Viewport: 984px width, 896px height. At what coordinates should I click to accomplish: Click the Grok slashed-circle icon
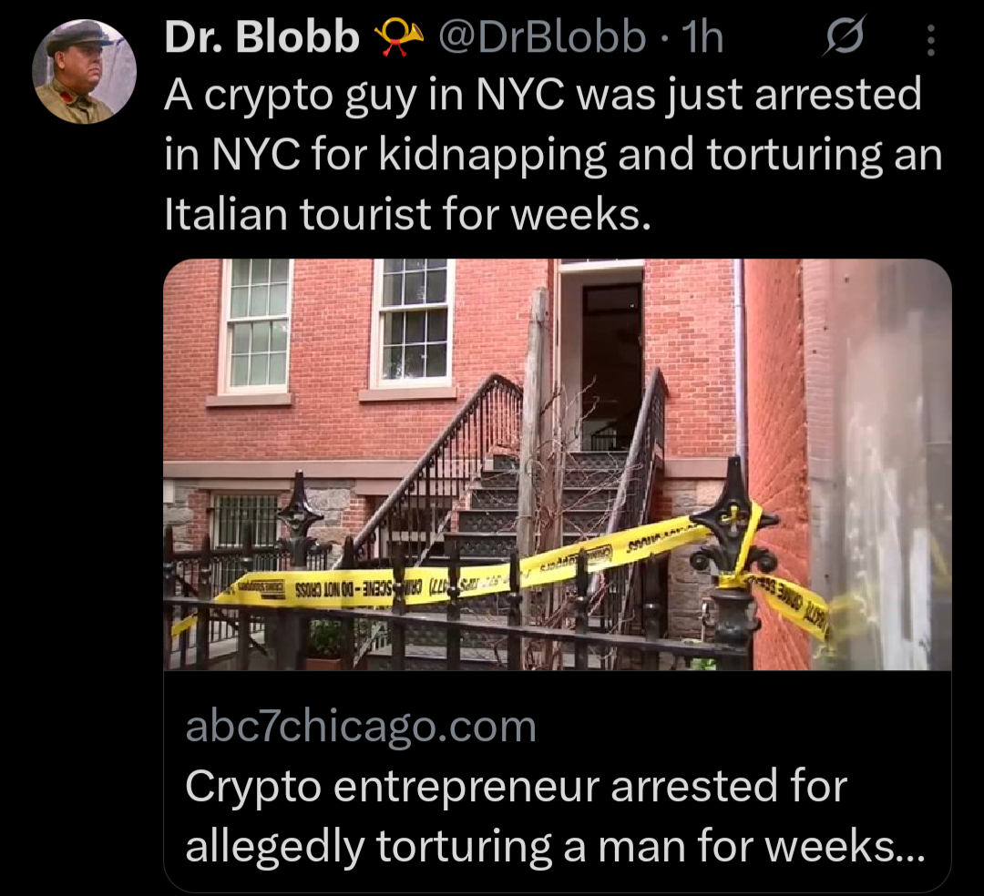coord(845,37)
